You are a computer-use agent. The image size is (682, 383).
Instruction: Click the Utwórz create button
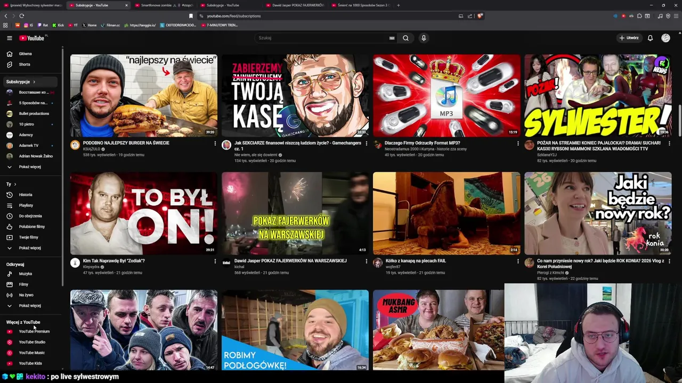629,38
